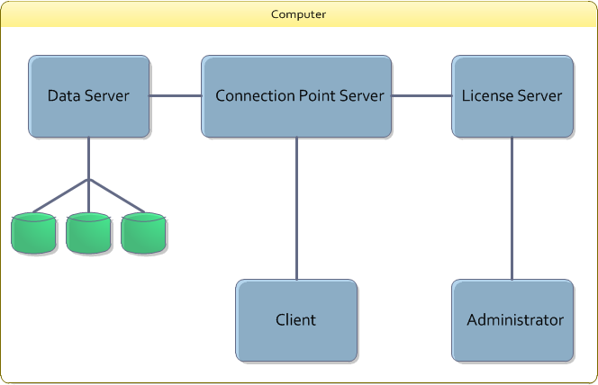598x385 pixels.
Task: Click connector between Connection Point Server and License Server
Action: 421,95
